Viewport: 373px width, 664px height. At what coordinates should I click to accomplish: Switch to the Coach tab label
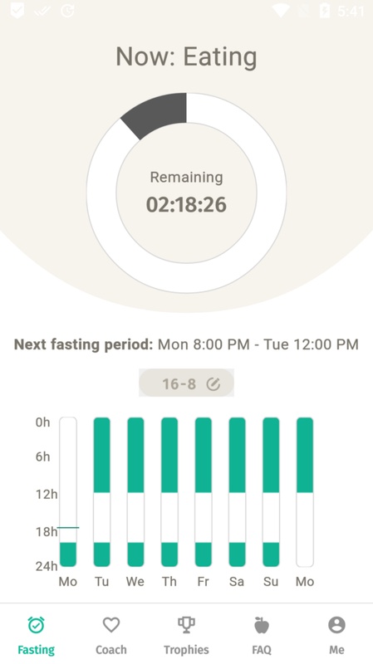(111, 650)
